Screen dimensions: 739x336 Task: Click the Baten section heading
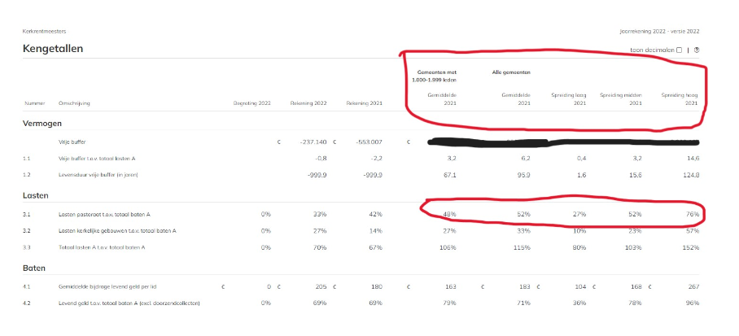coord(35,268)
